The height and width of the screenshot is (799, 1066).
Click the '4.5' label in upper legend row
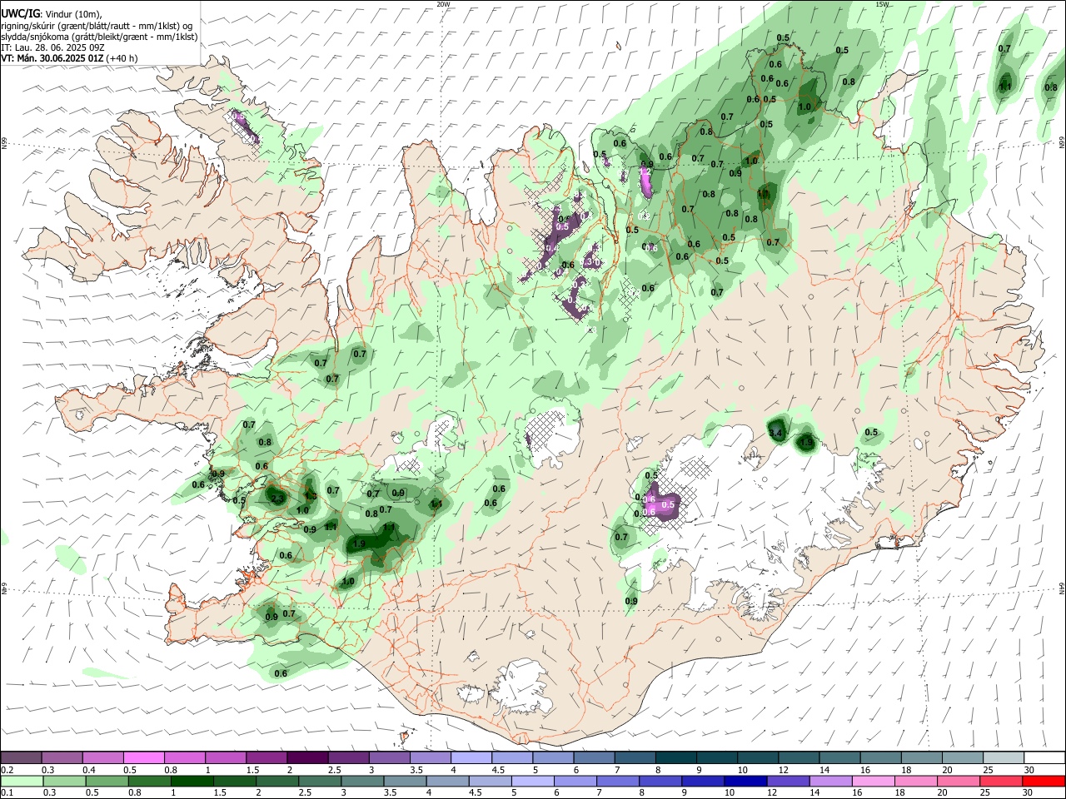click(x=498, y=770)
